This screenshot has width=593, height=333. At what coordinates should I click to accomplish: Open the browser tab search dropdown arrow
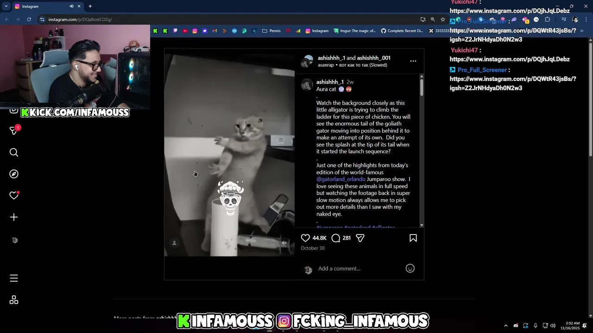[6, 6]
